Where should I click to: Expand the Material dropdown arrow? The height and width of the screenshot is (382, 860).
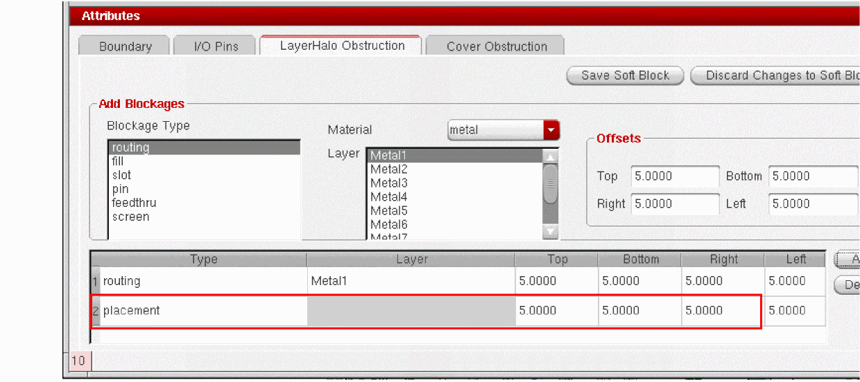pyautogui.click(x=551, y=129)
